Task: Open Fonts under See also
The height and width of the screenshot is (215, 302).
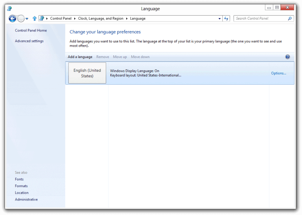Action: pyautogui.click(x=19, y=179)
